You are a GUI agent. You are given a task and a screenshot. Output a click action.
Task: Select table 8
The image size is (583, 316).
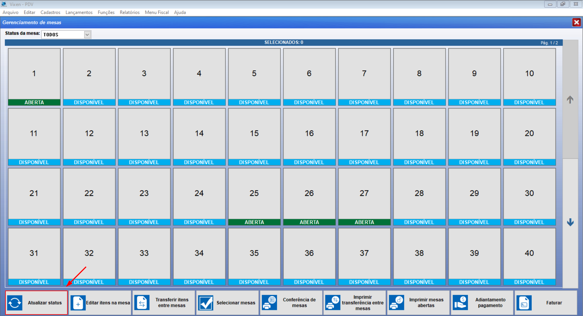coord(419,77)
